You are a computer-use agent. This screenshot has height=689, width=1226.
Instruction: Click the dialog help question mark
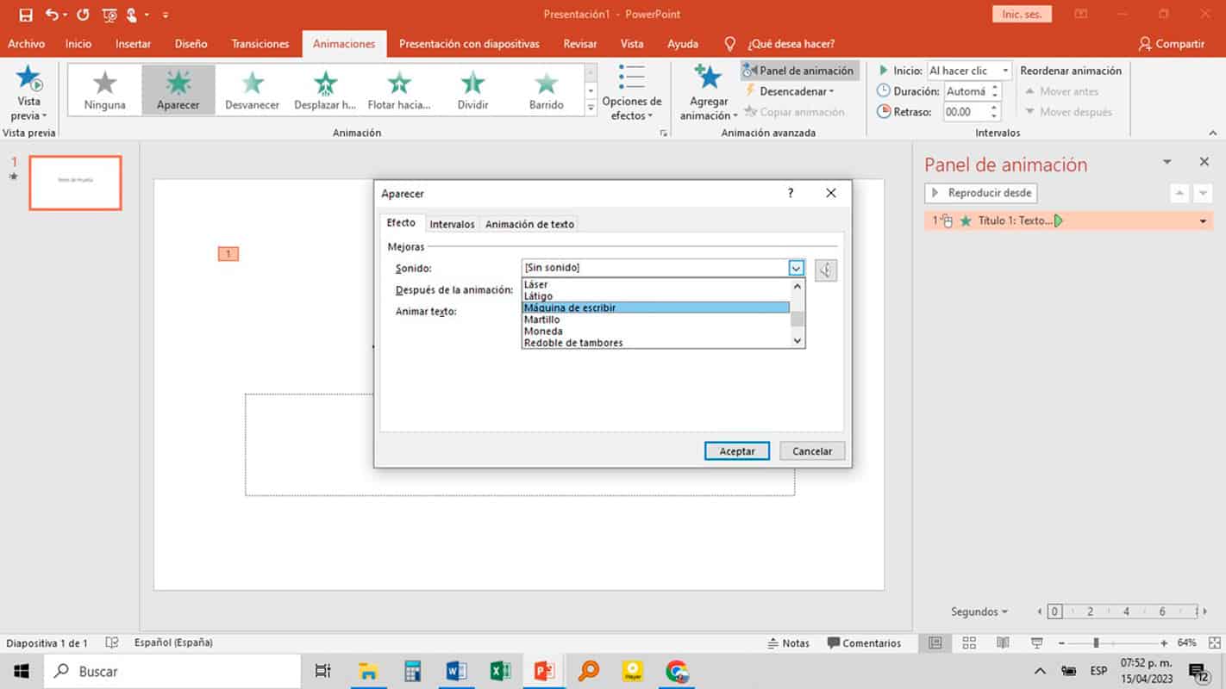[x=791, y=193]
